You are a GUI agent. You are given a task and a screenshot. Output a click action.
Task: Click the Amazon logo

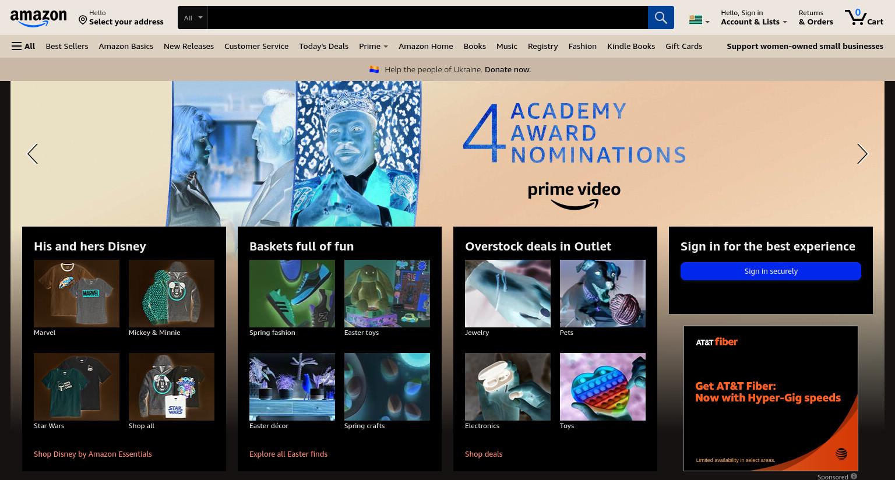[x=38, y=18]
